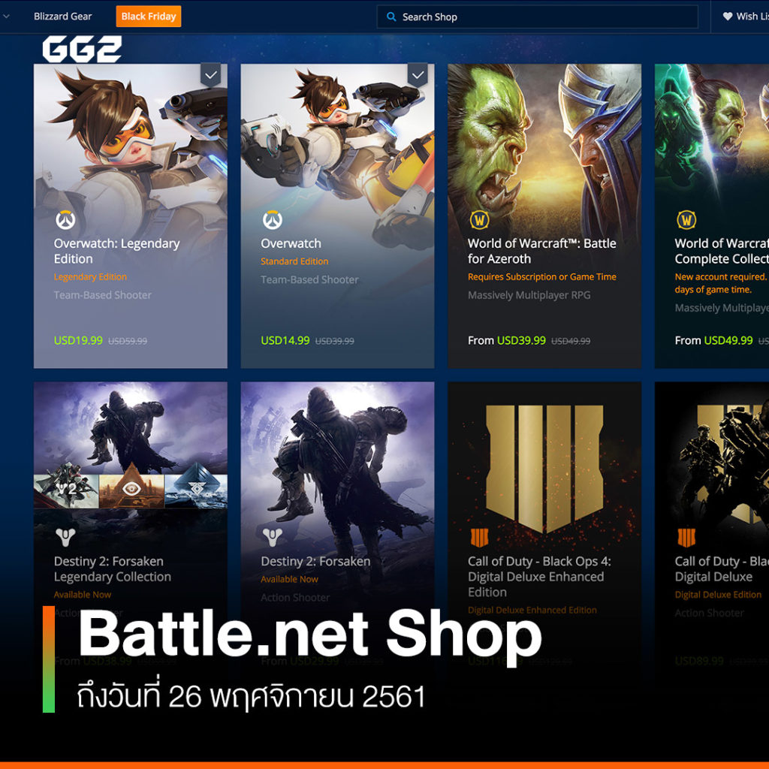Select Destiny 2 Forsaken Legendary Collection artwork

[x=131, y=445]
